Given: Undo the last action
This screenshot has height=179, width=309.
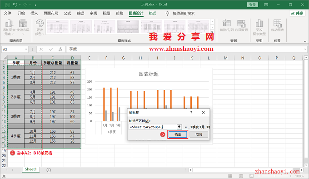Looking at the screenshot, I should click(15, 5).
